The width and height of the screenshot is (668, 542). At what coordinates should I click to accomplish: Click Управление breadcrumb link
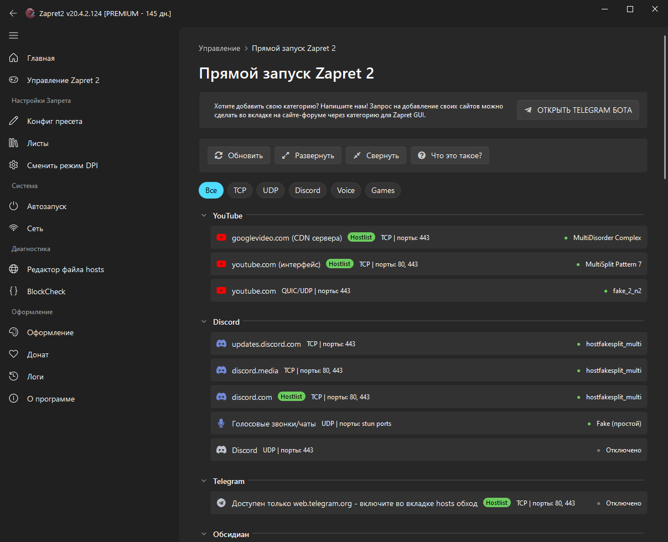coord(220,48)
